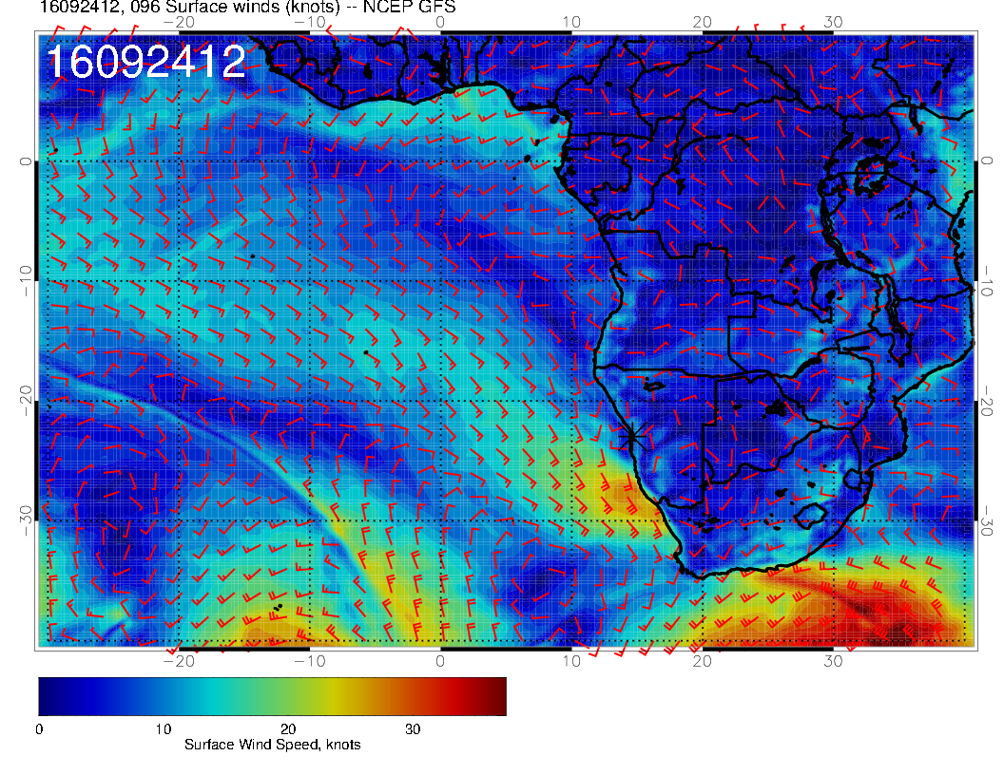The width and height of the screenshot is (1004, 775).
Task: Click the top axis longitude label 20
Action: pyautogui.click(x=702, y=22)
